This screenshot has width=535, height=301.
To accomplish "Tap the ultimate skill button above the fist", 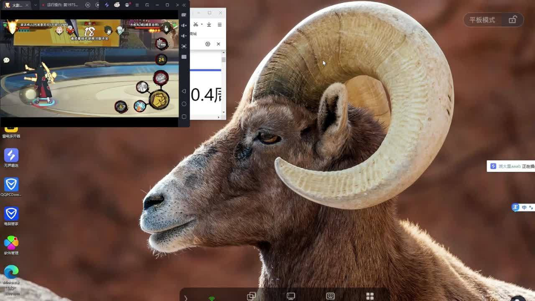I will point(160,78).
